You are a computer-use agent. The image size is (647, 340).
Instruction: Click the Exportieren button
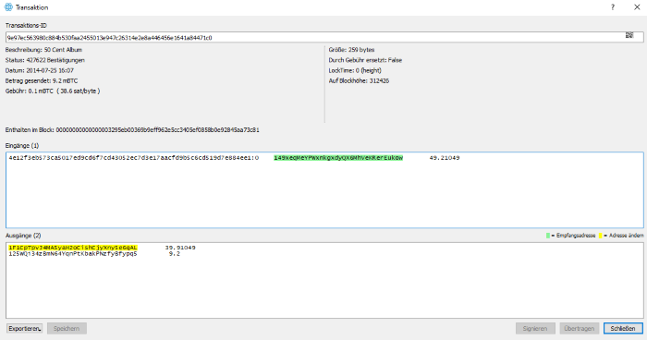coord(24,328)
